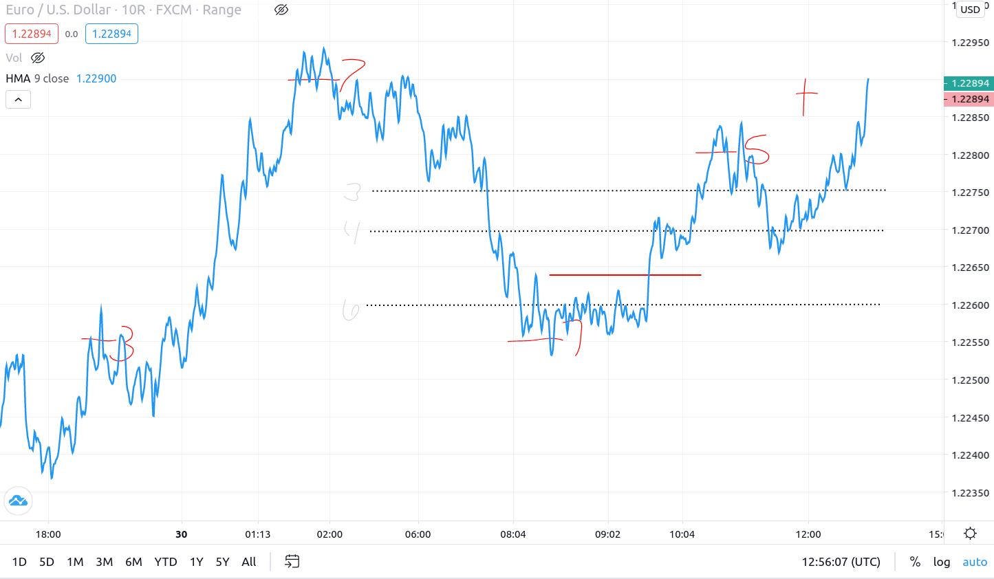Screen dimensions: 994x579
Task: Switch to 1M time range
Action: [x=75, y=562]
